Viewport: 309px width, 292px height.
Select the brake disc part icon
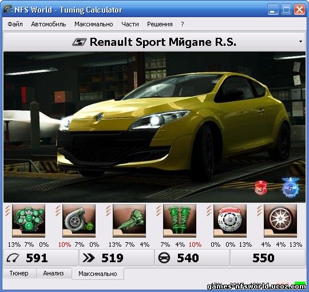point(230,220)
